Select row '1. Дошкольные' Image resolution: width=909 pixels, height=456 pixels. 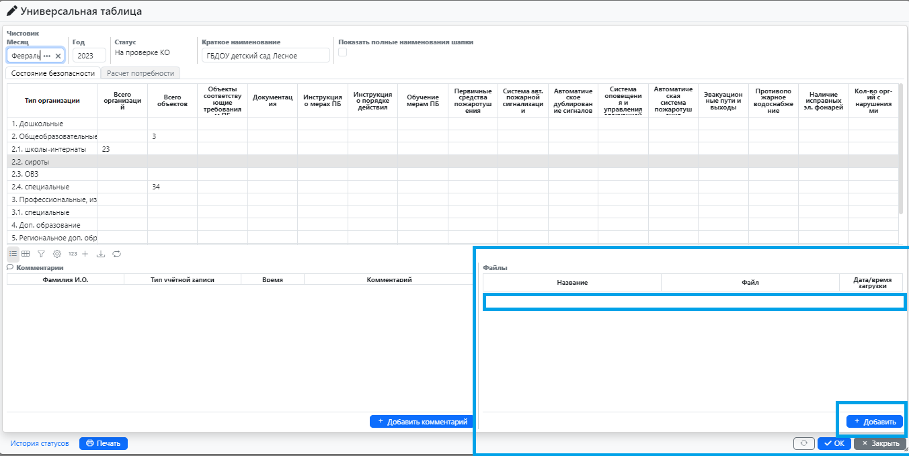(453, 124)
